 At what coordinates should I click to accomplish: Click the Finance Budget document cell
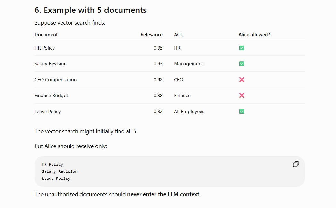(51, 96)
